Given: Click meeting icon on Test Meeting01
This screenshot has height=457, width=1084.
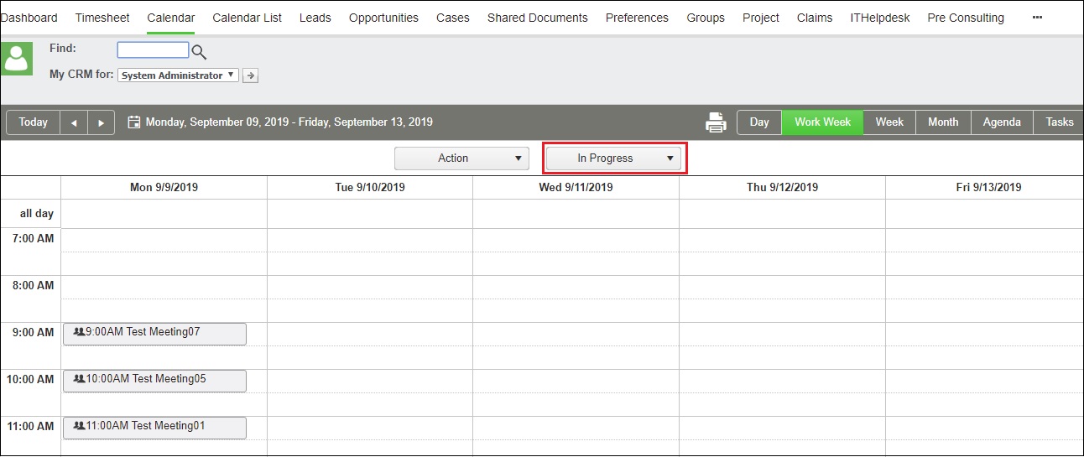Looking at the screenshot, I should click(80, 426).
